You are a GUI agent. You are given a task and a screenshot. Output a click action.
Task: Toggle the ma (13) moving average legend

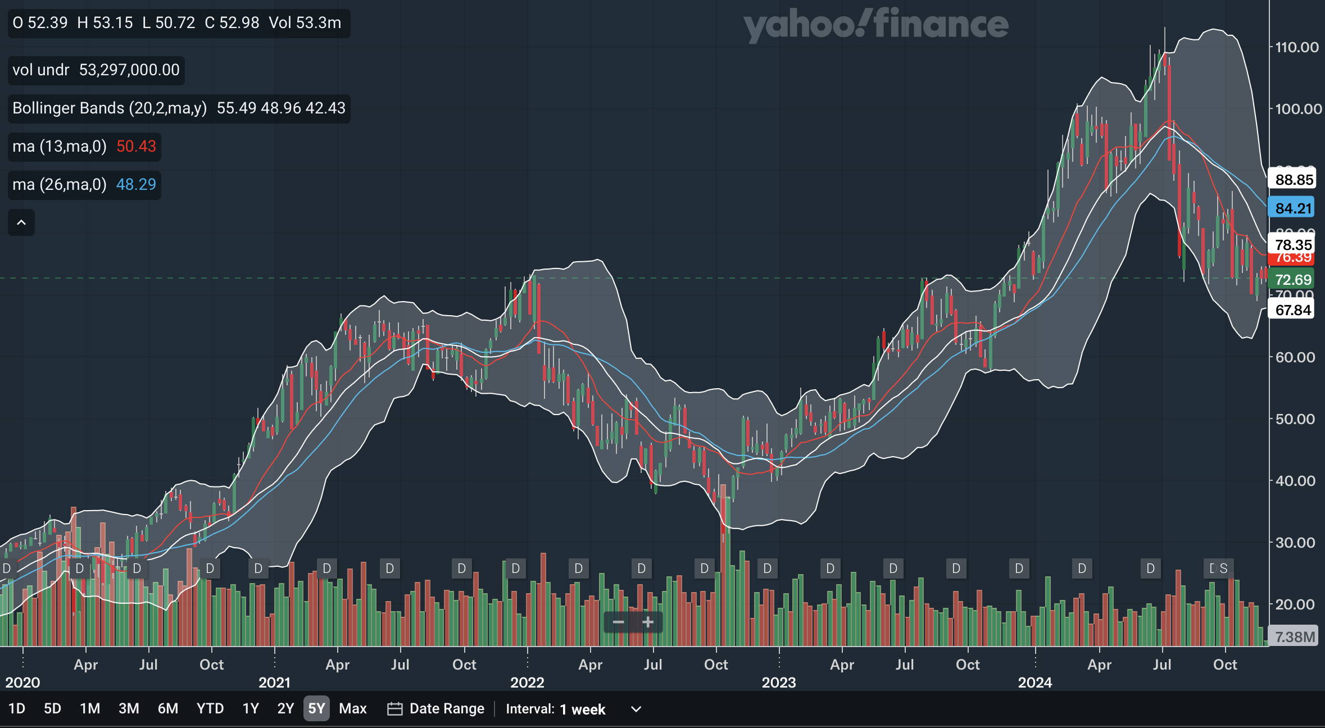[83, 146]
